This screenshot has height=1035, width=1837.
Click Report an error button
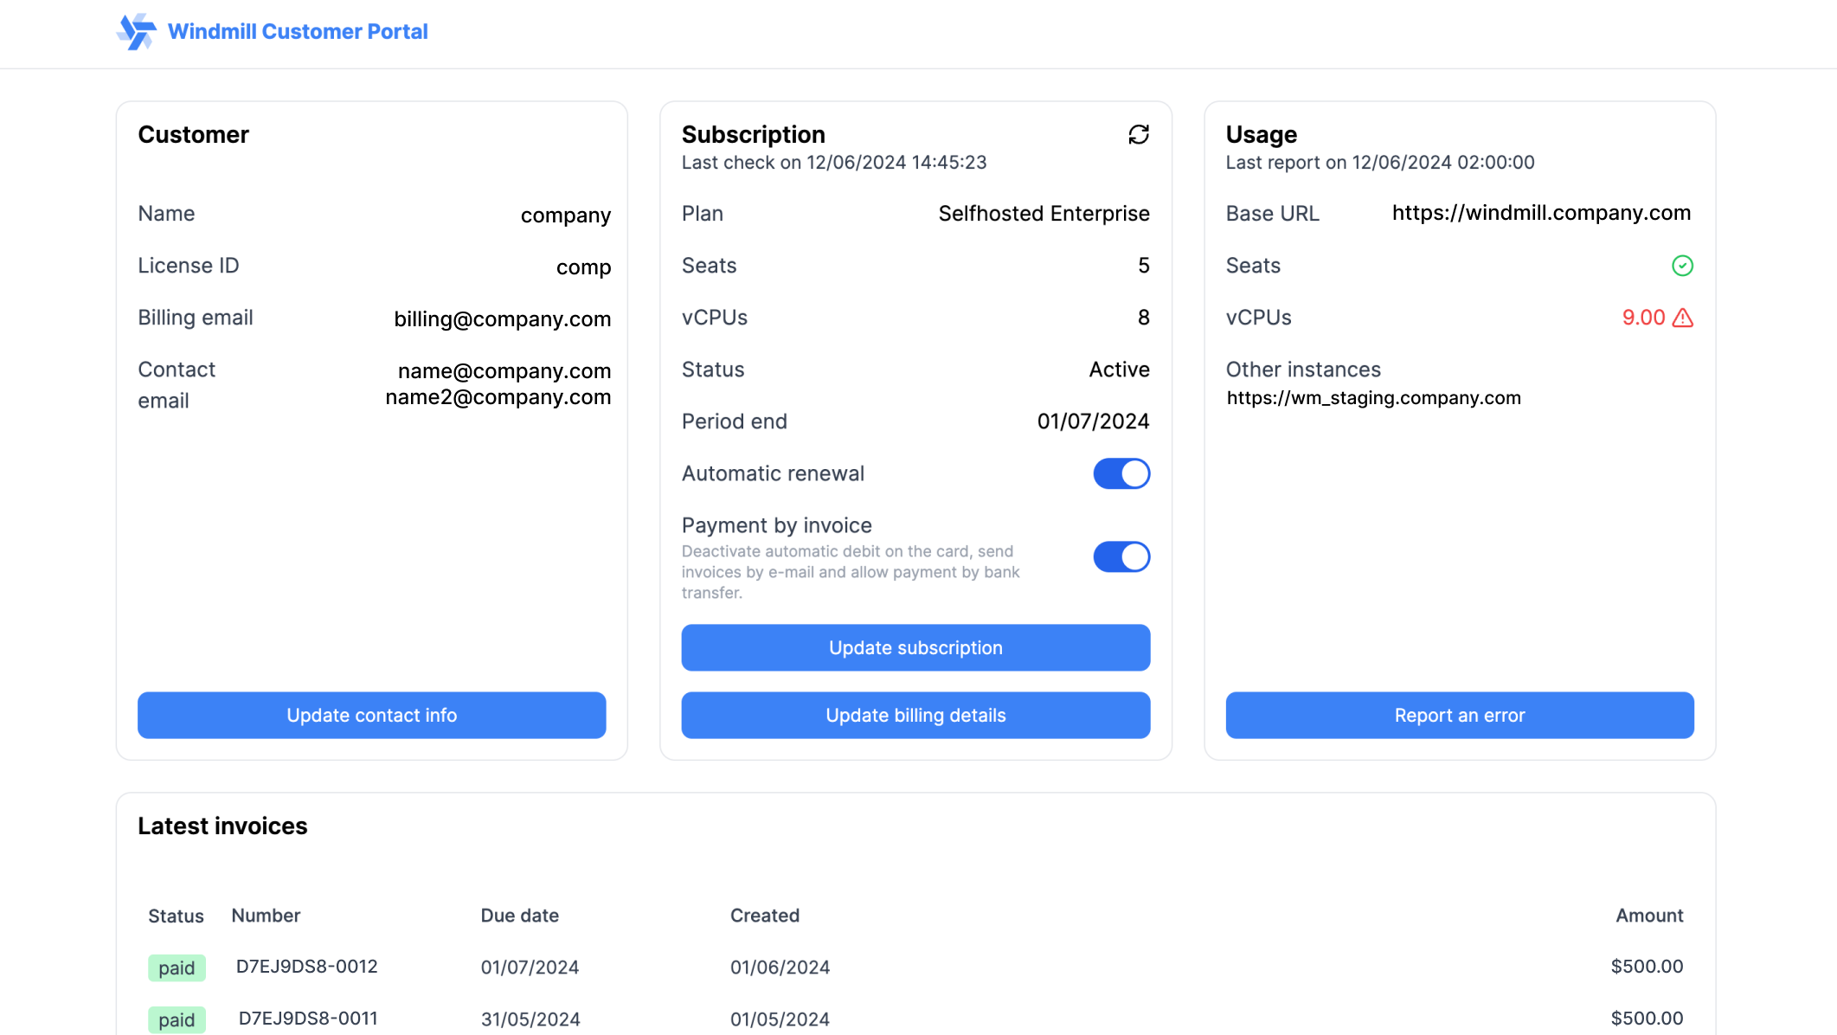[x=1459, y=715]
